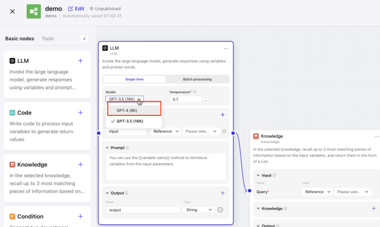Click the LLM node right output connector dot

233,133
